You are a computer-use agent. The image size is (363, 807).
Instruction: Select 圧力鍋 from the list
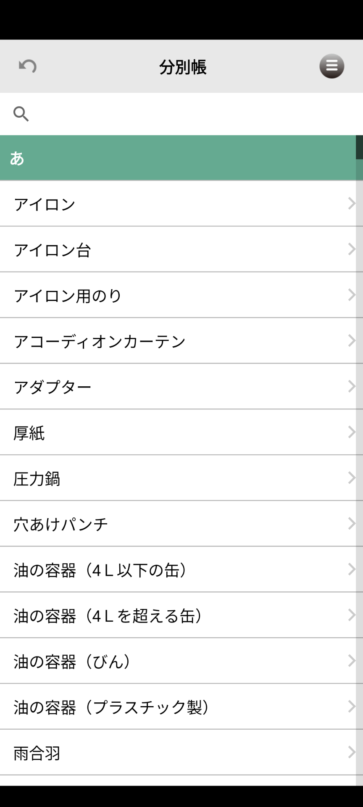tap(37, 479)
